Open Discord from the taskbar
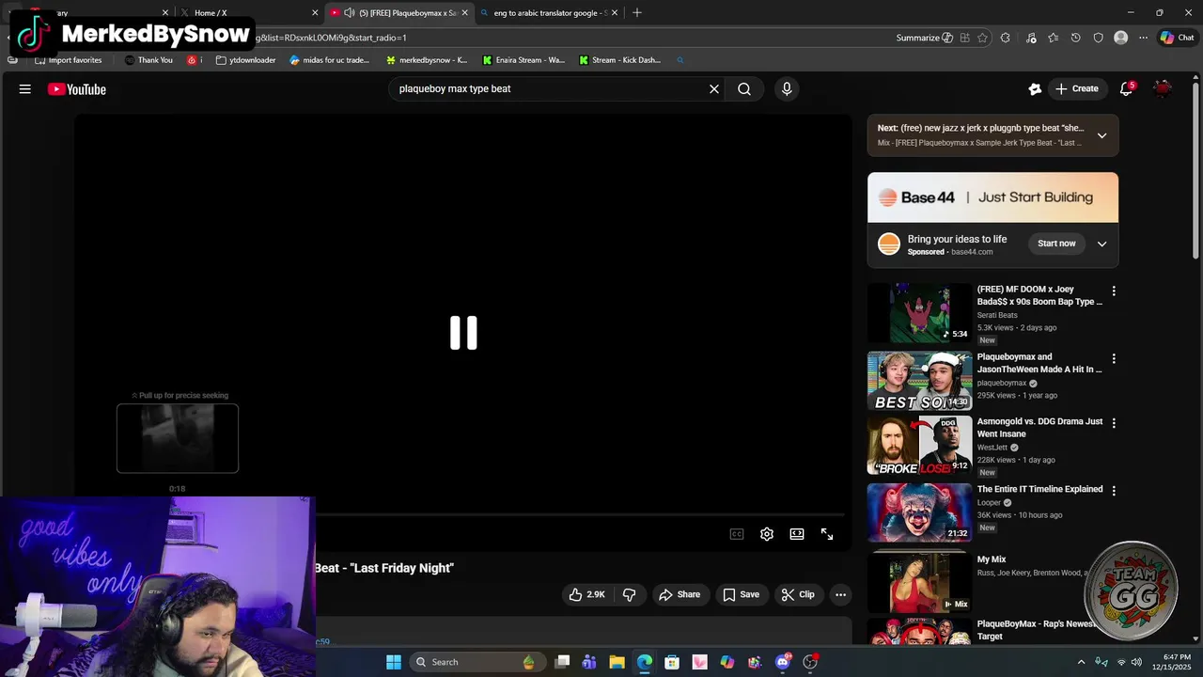 pos(782,662)
